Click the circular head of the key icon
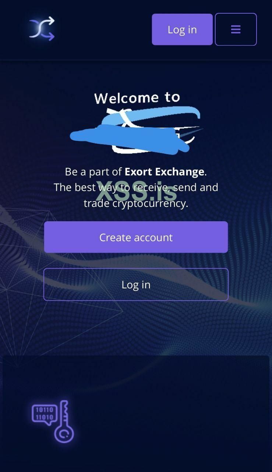This screenshot has height=472, width=272. tap(64, 433)
